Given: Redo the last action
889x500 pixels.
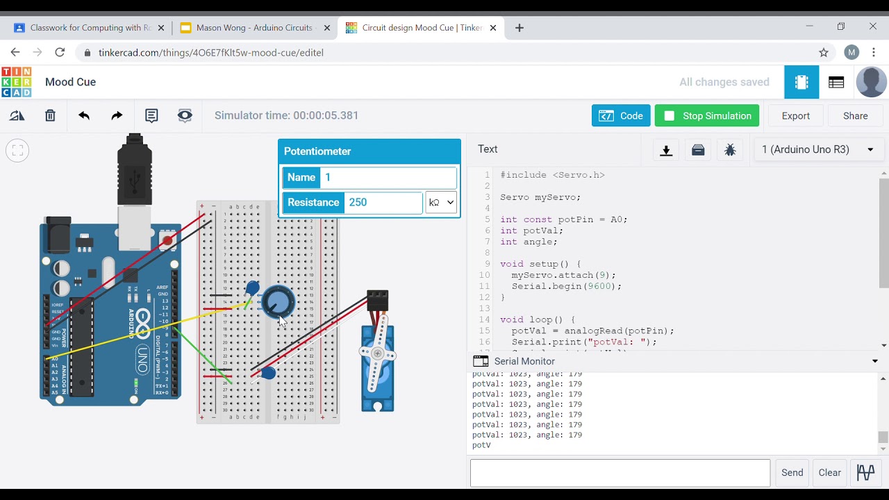Looking at the screenshot, I should tap(117, 116).
